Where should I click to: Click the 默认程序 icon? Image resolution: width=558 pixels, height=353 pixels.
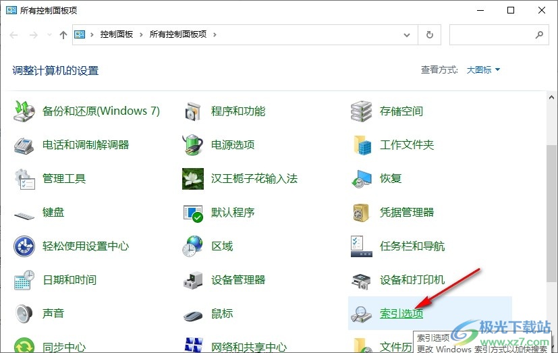point(193,213)
